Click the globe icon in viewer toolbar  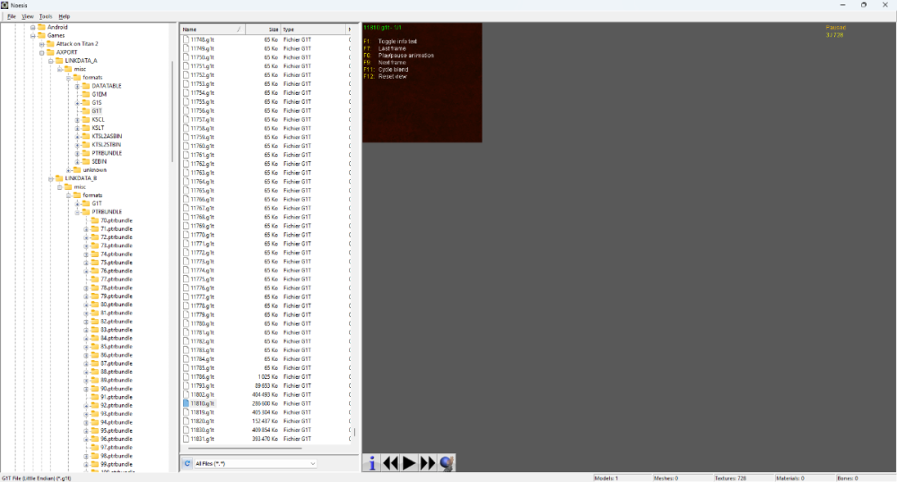(x=447, y=462)
